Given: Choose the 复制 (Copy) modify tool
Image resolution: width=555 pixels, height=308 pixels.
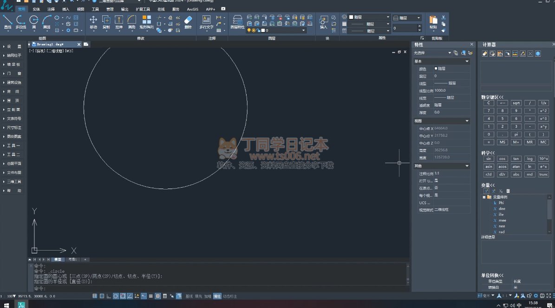Looking at the screenshot, I should tap(106, 21).
